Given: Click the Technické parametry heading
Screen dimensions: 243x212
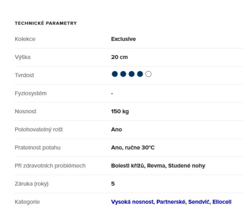Looking at the screenshot, I should pos(46,23).
